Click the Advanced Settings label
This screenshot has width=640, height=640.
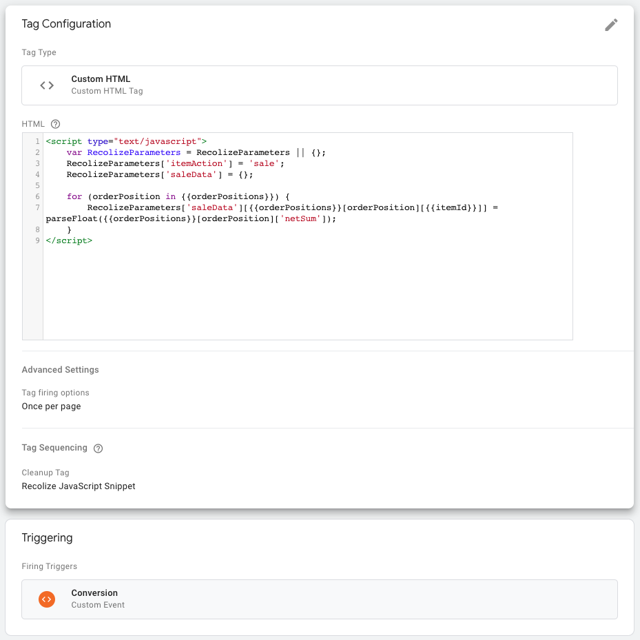pyautogui.click(x=61, y=370)
